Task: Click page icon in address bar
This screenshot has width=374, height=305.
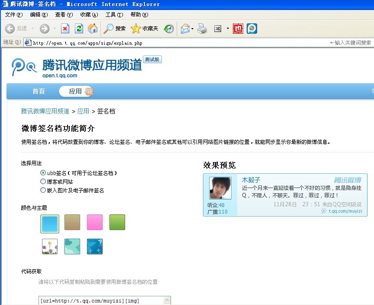Action: pos(28,43)
